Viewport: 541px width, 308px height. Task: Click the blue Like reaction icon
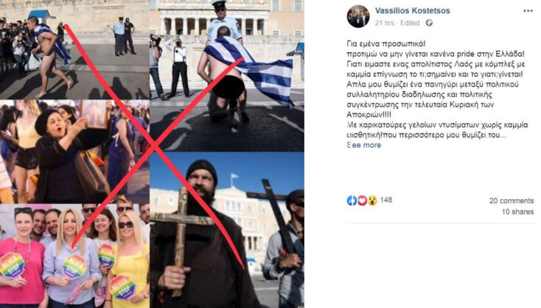pyautogui.click(x=352, y=200)
